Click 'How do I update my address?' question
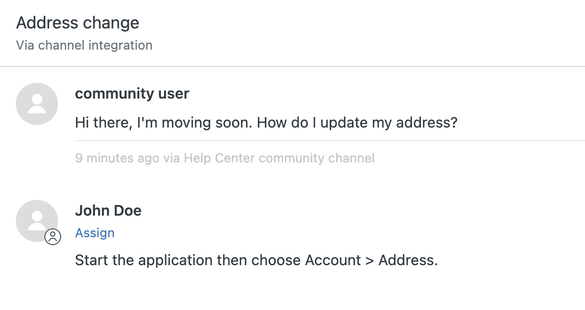This screenshot has height=310, width=585. (x=357, y=122)
